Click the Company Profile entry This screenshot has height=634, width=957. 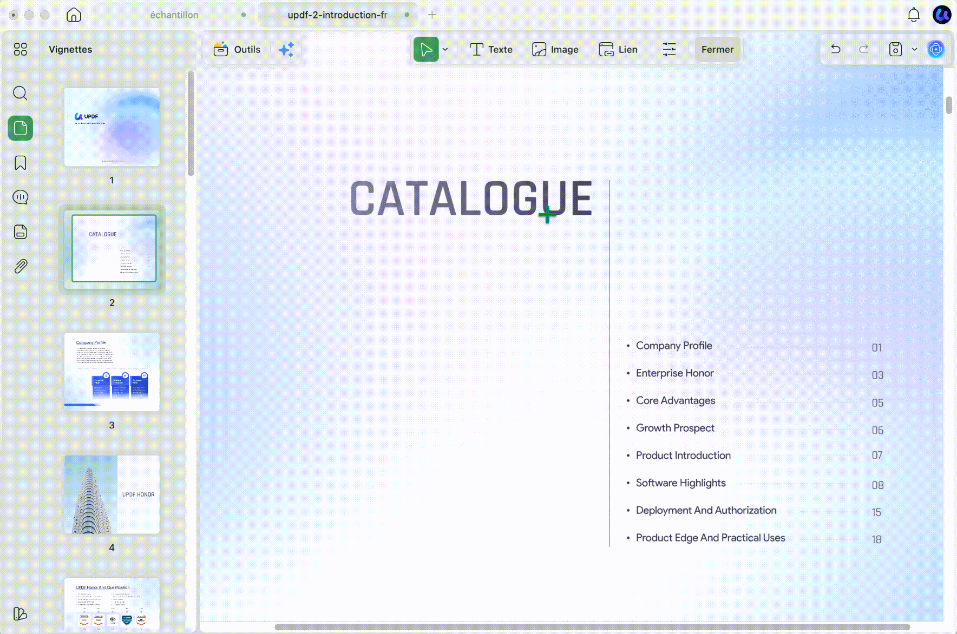click(674, 345)
